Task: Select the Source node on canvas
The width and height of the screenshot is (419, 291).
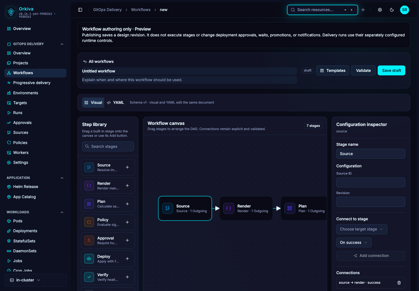Action: click(x=185, y=208)
